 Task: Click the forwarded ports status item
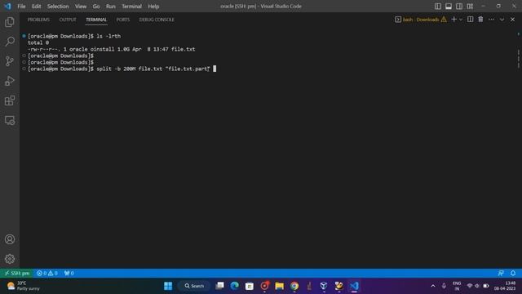coord(69,273)
